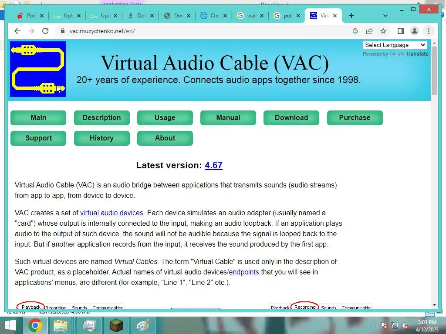Click the Usage button
446x334 pixels.
pyautogui.click(x=165, y=117)
